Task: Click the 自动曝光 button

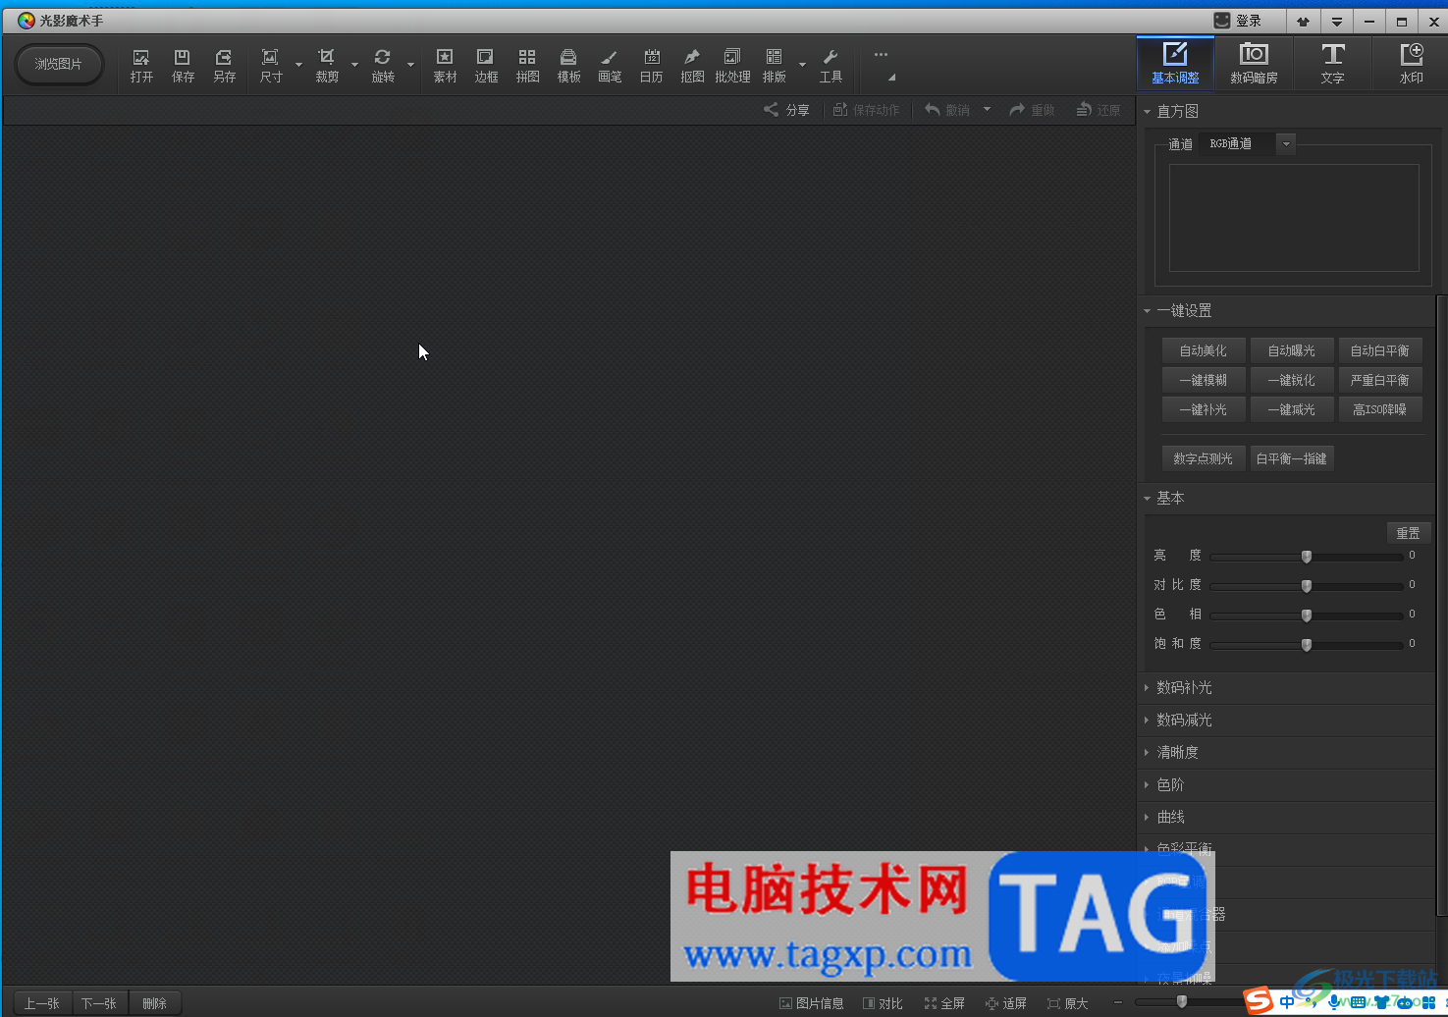Action: pos(1292,350)
